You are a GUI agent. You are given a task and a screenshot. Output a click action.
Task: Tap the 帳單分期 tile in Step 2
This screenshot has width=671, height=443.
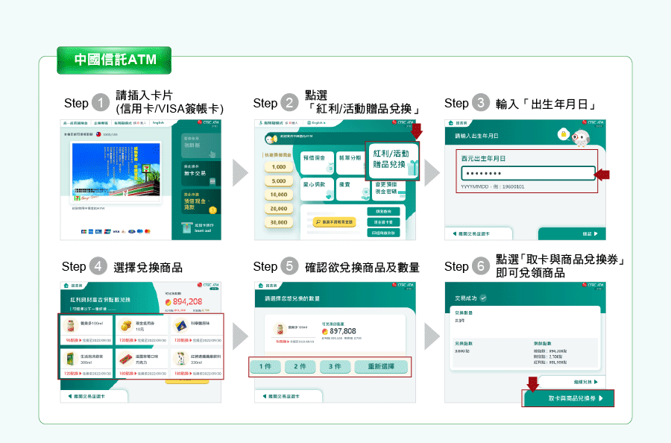pos(350,163)
